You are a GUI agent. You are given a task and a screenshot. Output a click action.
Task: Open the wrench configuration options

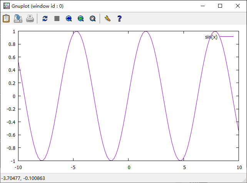coord(108,19)
